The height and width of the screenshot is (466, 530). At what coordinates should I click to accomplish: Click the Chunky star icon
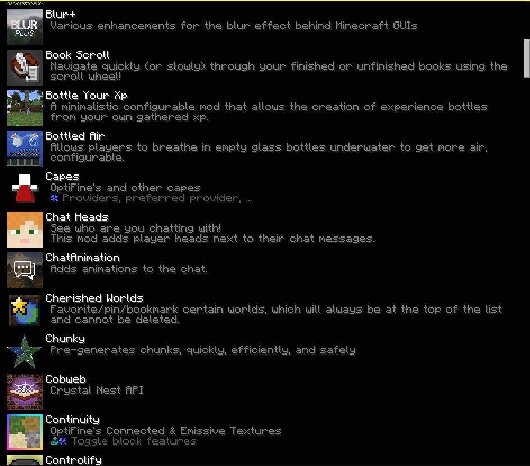point(25,351)
